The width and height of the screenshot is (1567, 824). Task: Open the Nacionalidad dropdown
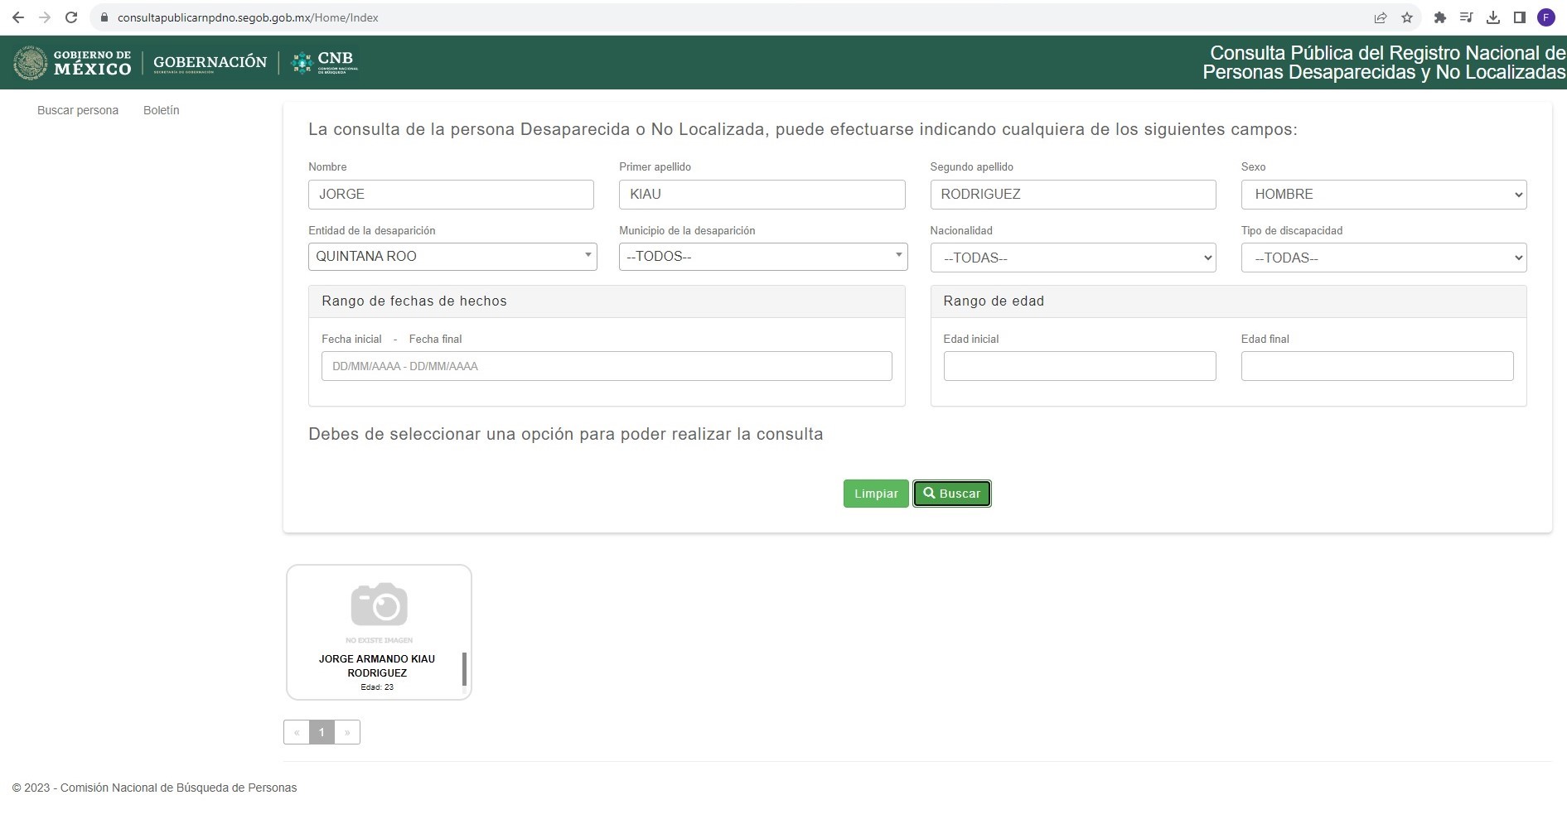point(1072,258)
